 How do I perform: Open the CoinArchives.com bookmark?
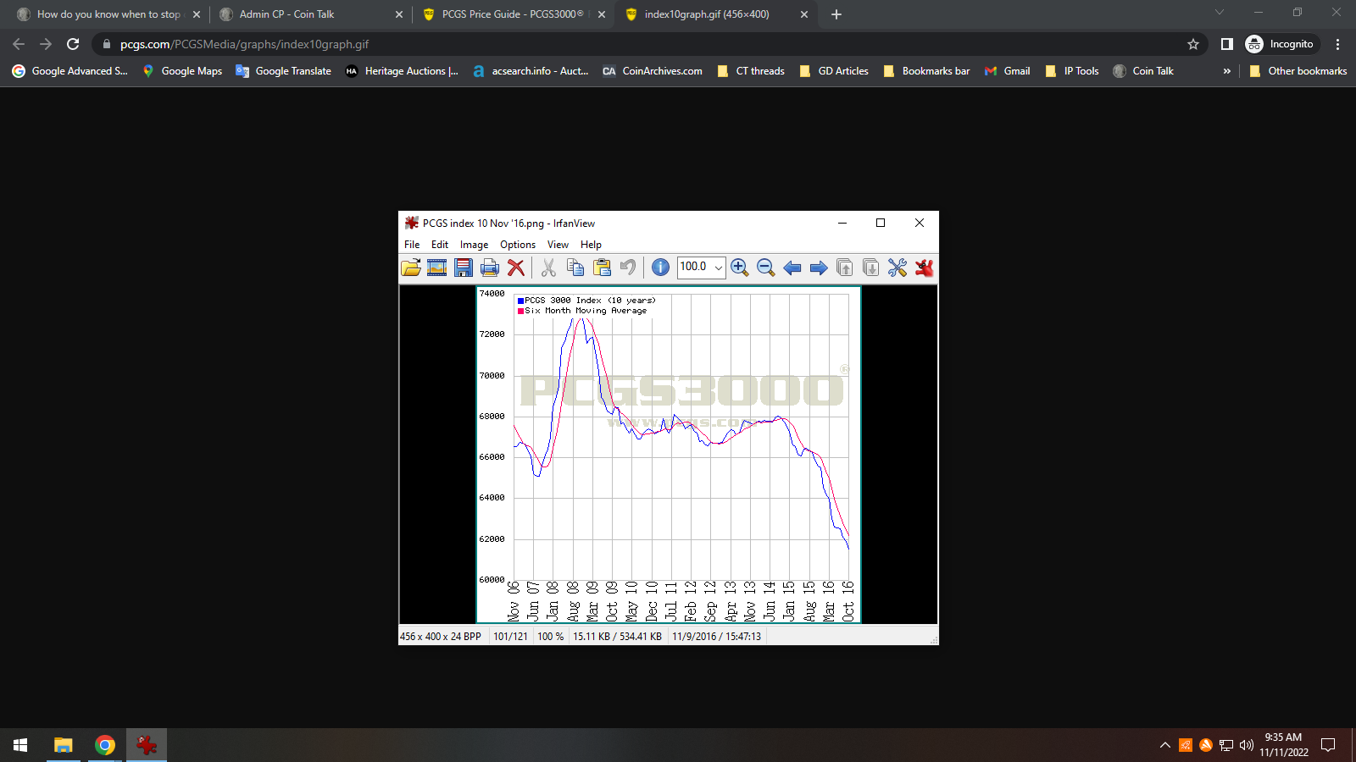pyautogui.click(x=653, y=71)
